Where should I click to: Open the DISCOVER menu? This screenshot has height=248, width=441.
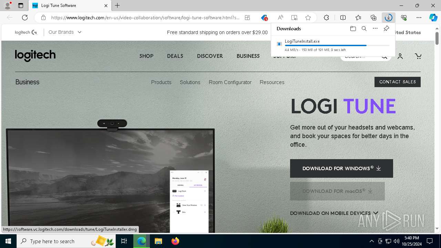210,56
